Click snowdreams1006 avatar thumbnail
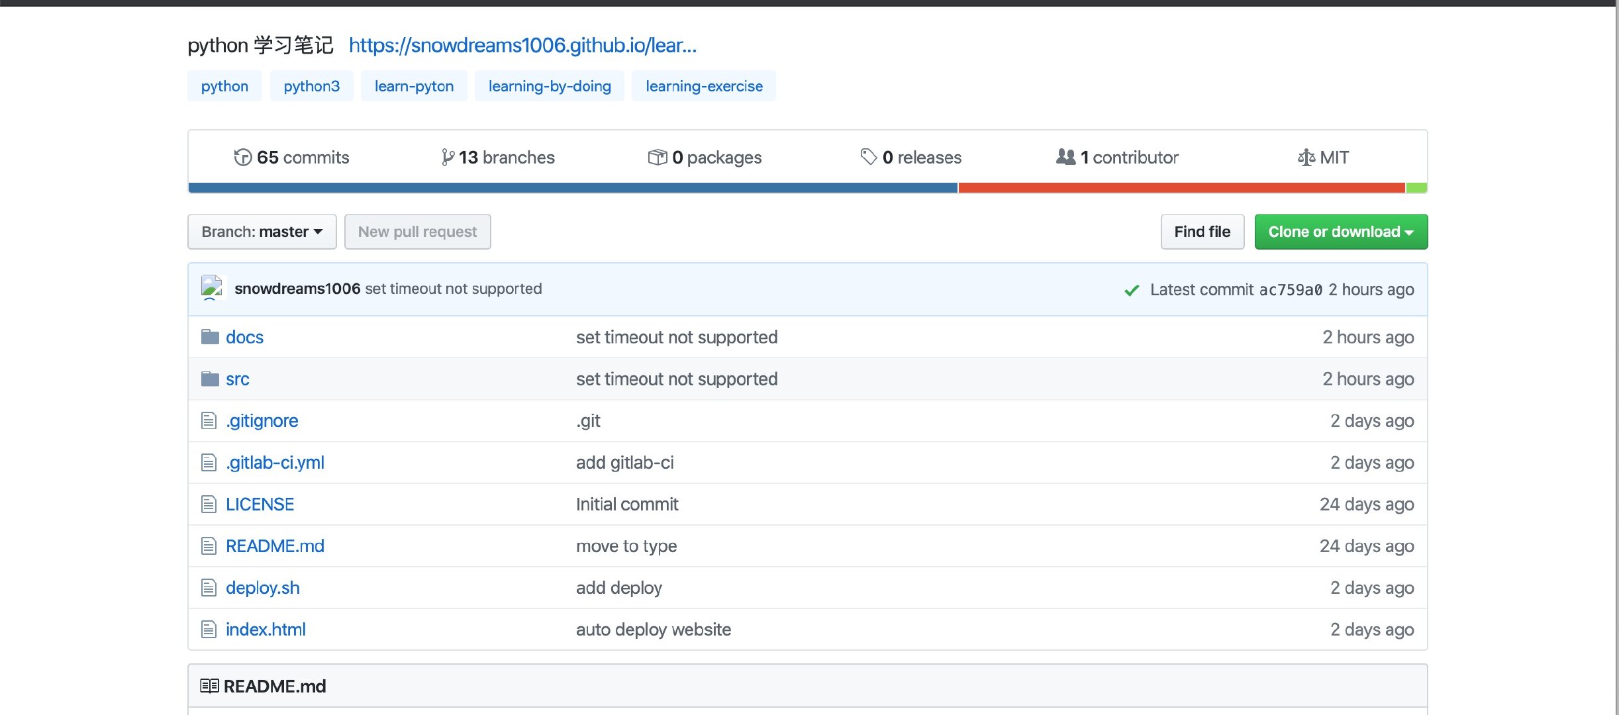 (x=212, y=289)
